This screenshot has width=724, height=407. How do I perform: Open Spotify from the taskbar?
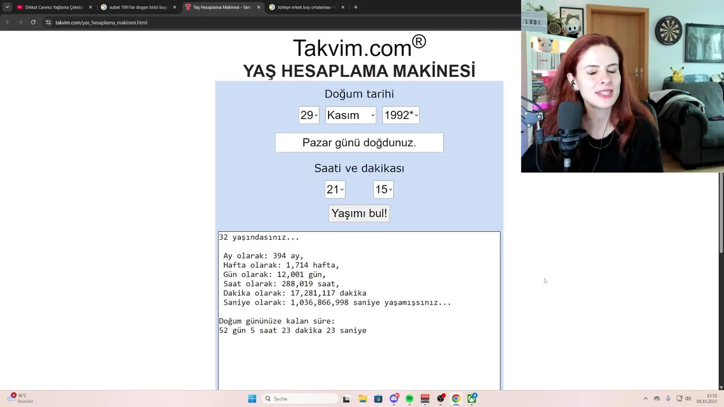tap(410, 399)
